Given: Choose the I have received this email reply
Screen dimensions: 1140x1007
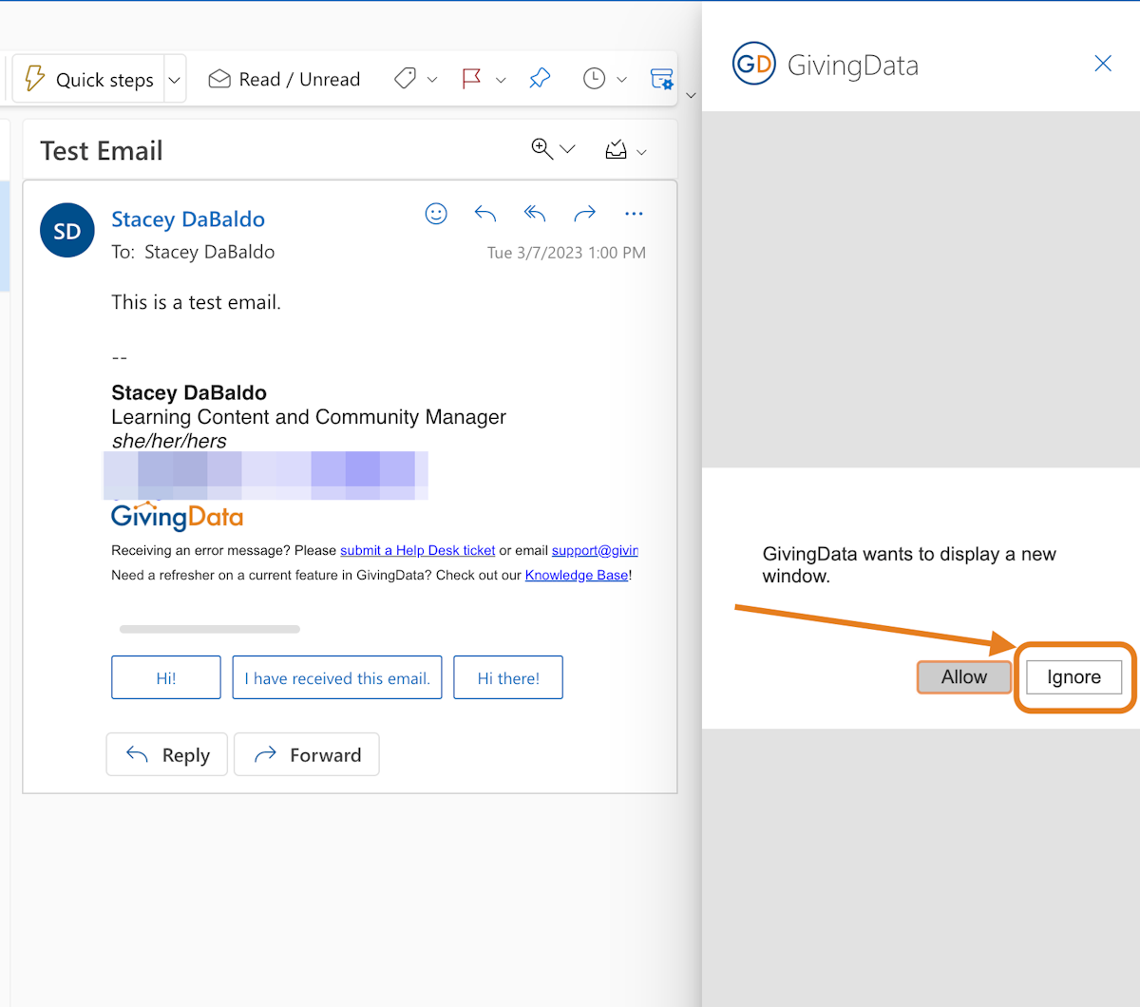Looking at the screenshot, I should [x=337, y=677].
